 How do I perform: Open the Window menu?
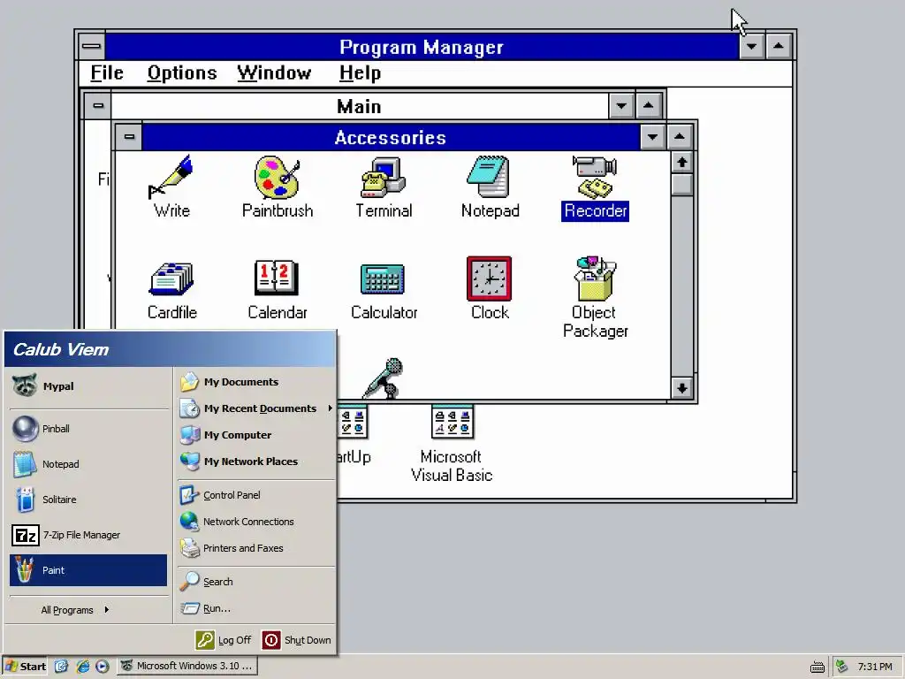[x=274, y=72]
